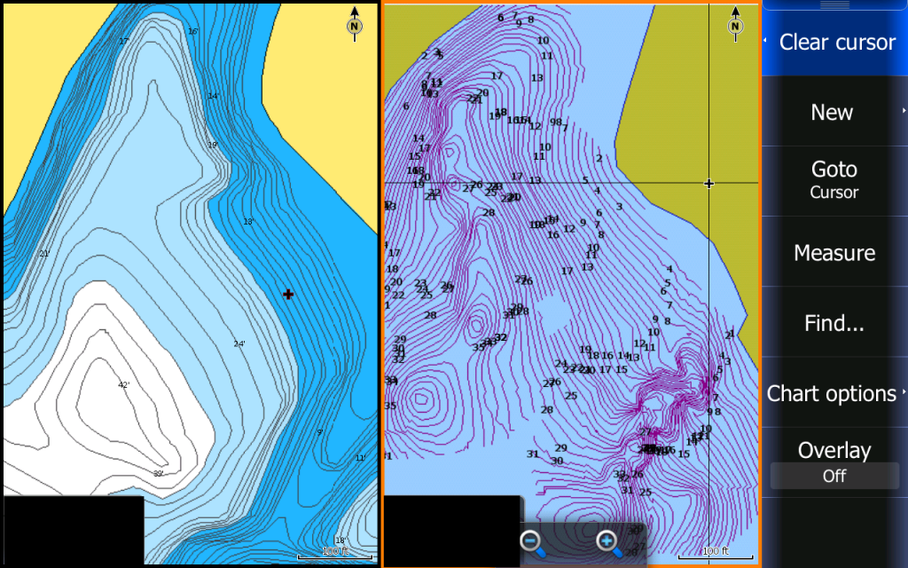Expand the arrow beside Chart options
The height and width of the screenshot is (568, 908).
[x=904, y=392]
